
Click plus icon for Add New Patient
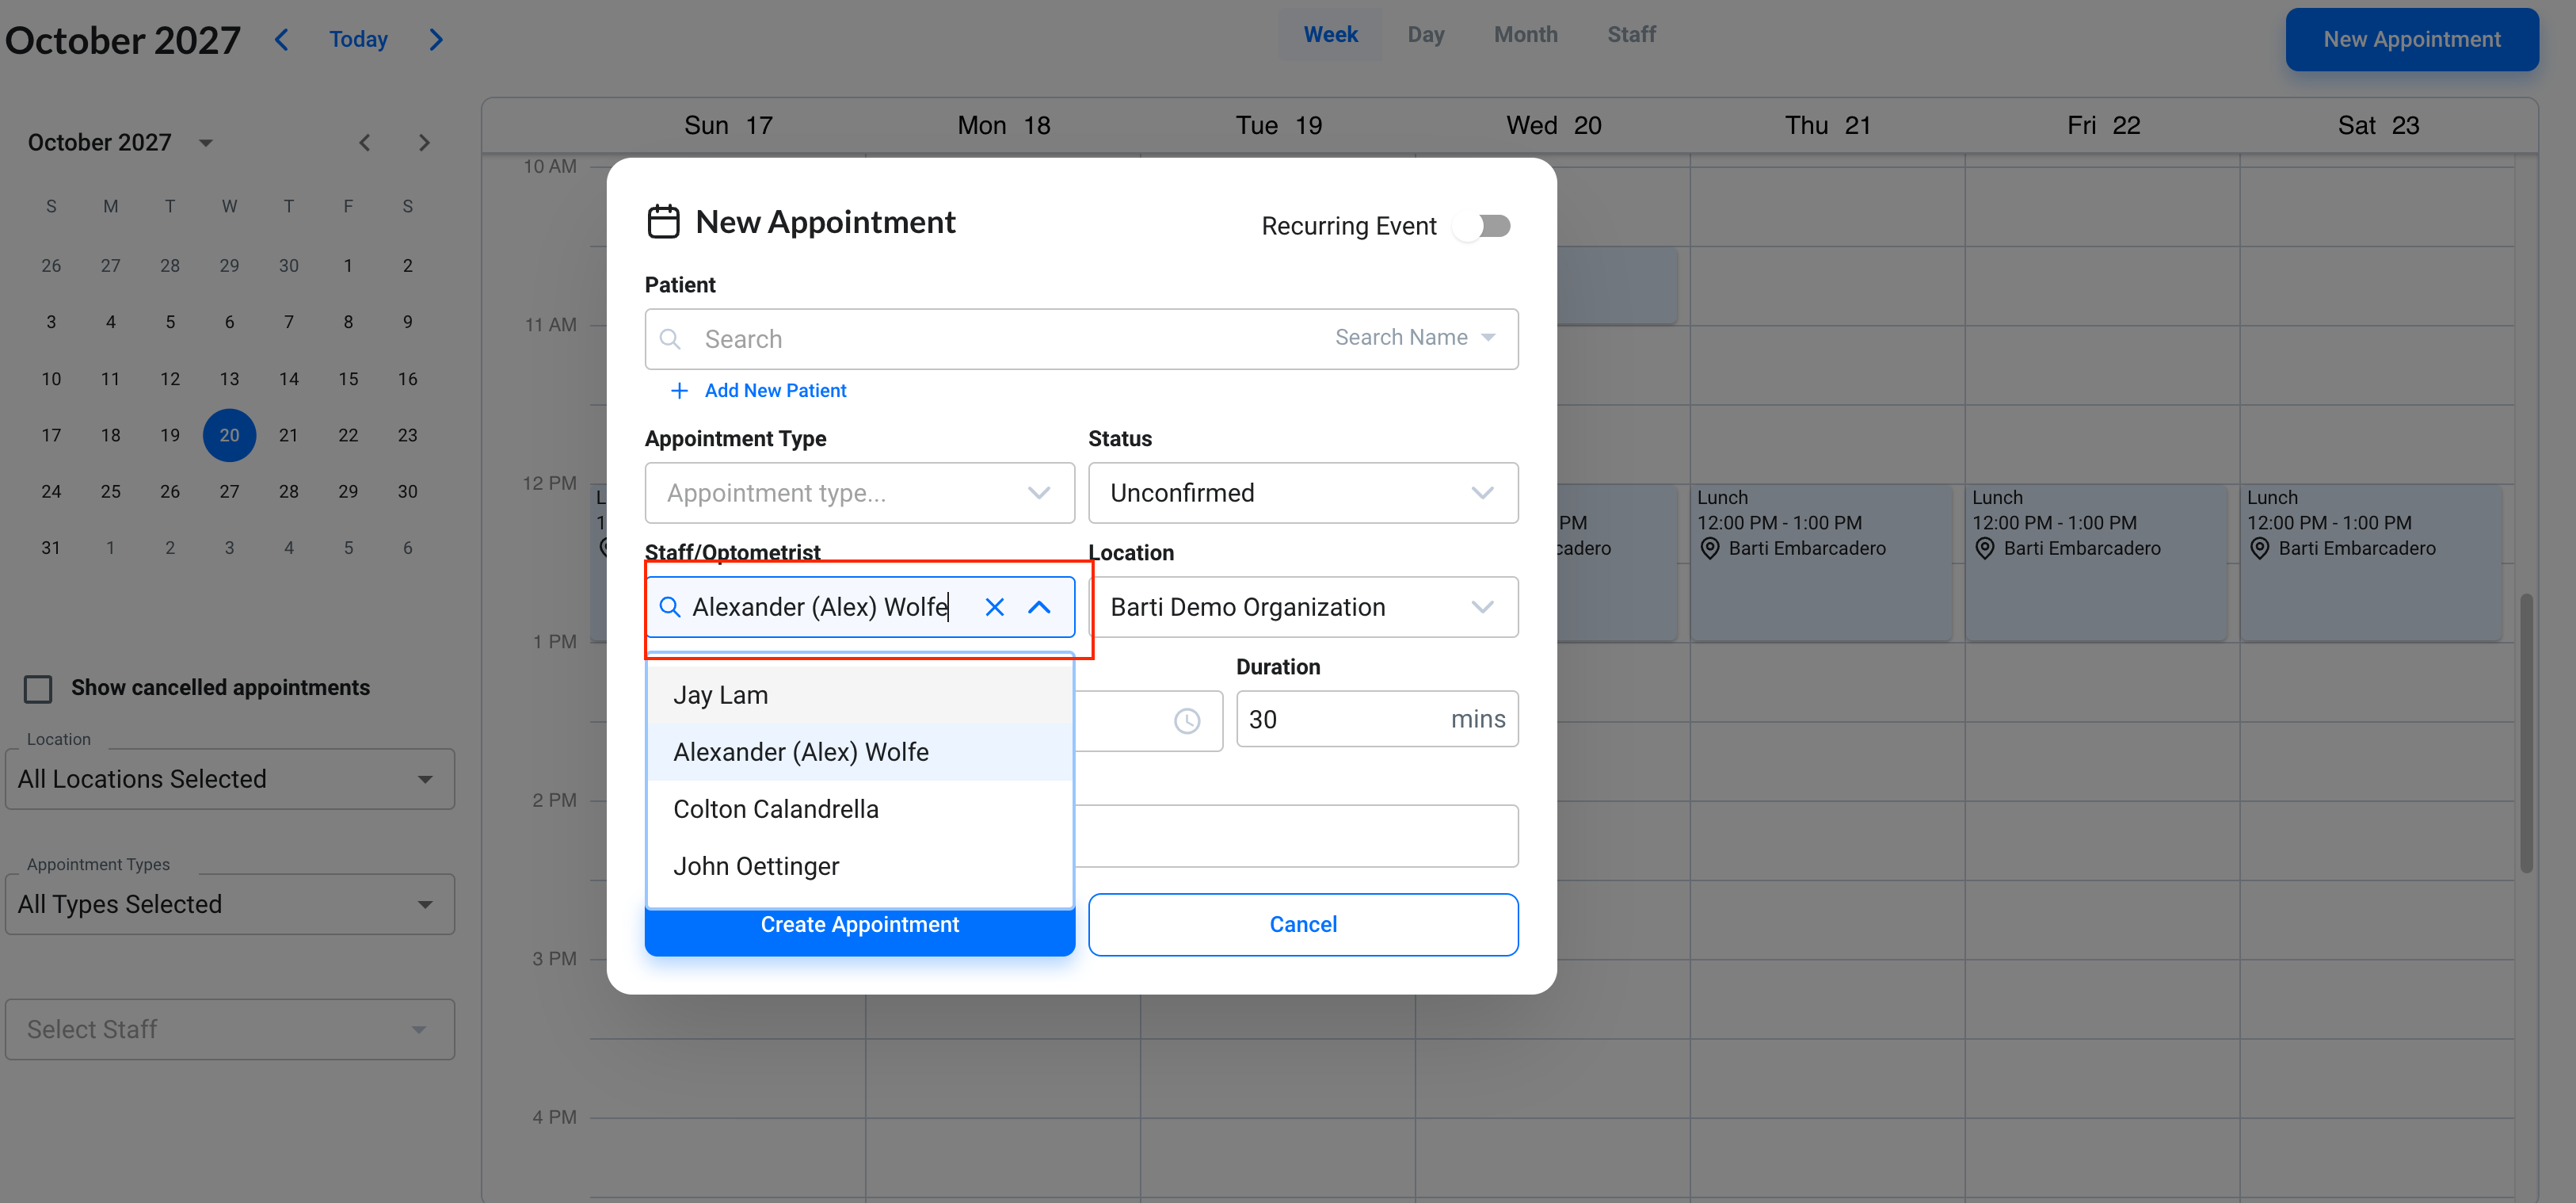pos(679,391)
